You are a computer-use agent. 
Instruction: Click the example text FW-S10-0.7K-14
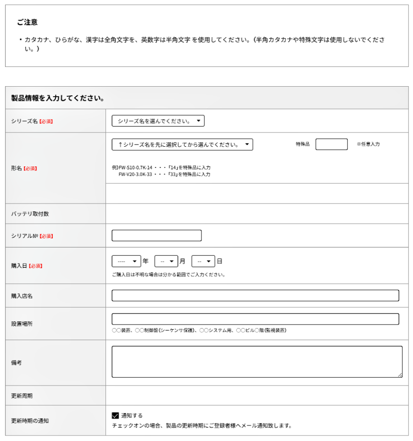pyautogui.click(x=135, y=168)
